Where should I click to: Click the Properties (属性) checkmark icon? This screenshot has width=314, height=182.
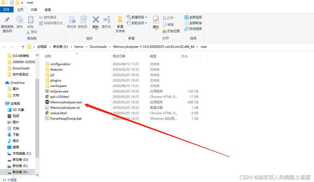point(156,20)
